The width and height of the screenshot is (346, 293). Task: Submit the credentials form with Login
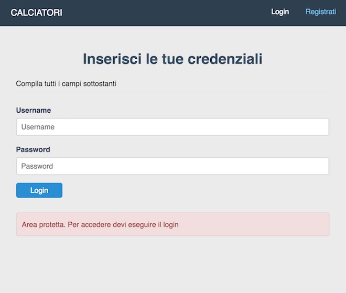click(39, 190)
